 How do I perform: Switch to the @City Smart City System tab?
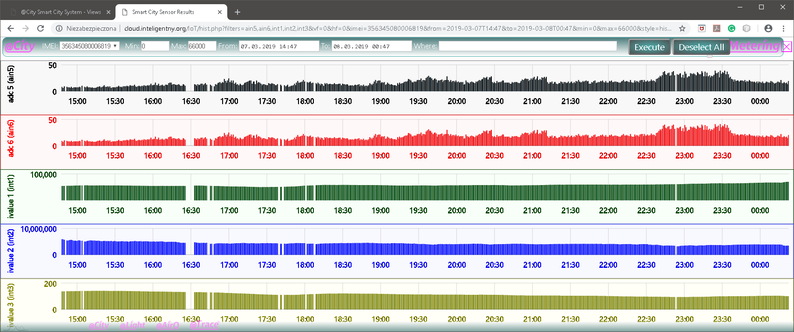click(61, 12)
